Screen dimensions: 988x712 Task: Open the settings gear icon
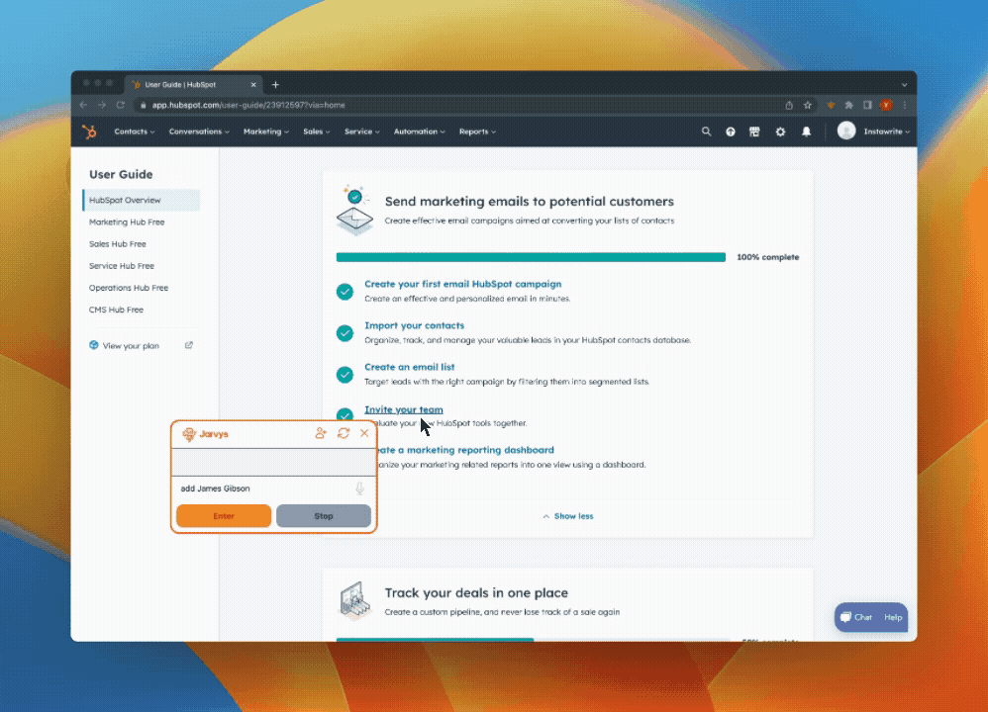pyautogui.click(x=780, y=132)
